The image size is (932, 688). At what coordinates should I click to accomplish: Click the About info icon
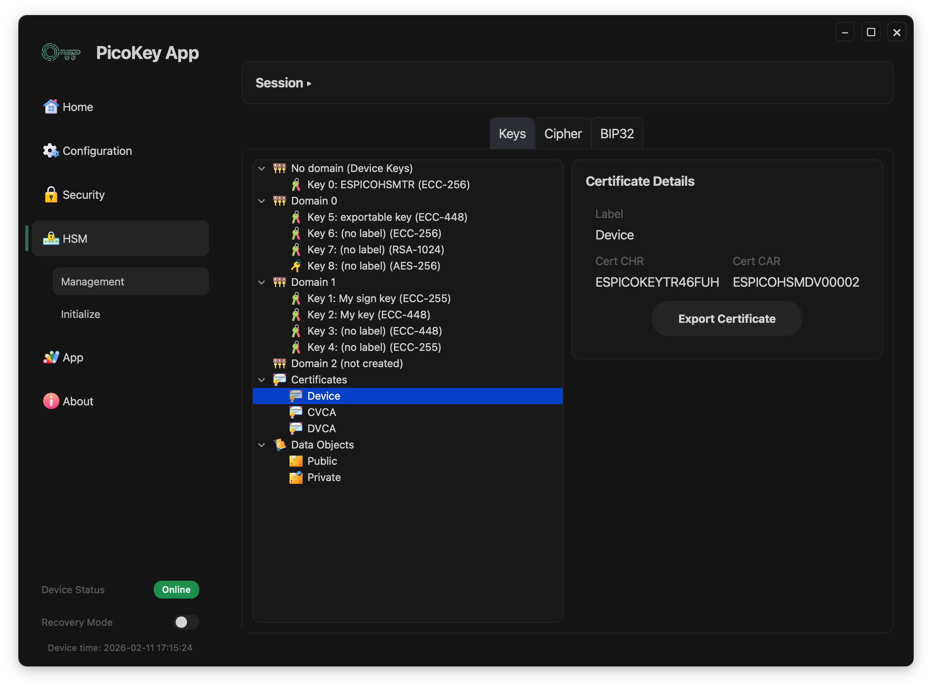[51, 401]
